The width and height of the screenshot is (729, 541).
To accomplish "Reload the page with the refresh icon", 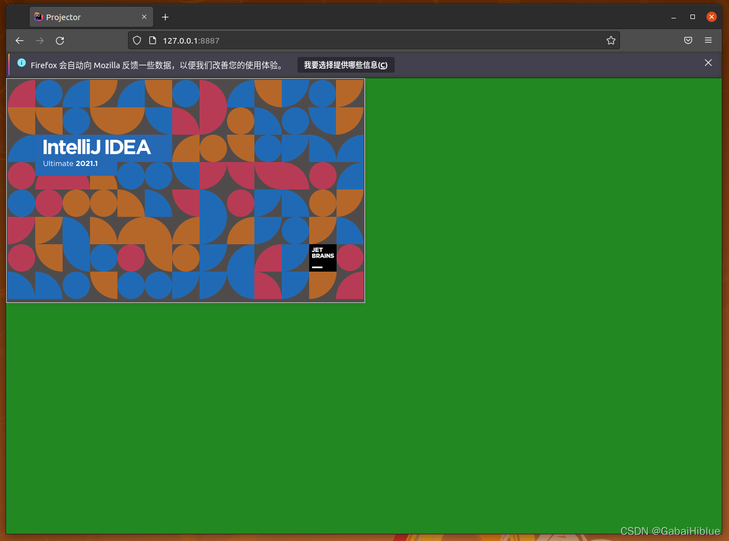I will click(x=60, y=40).
